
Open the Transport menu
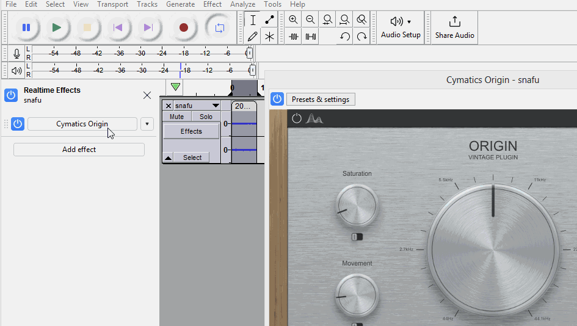pos(112,4)
